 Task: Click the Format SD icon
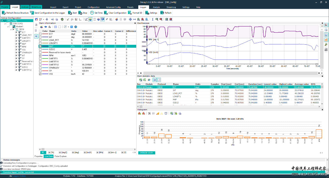[130, 13]
